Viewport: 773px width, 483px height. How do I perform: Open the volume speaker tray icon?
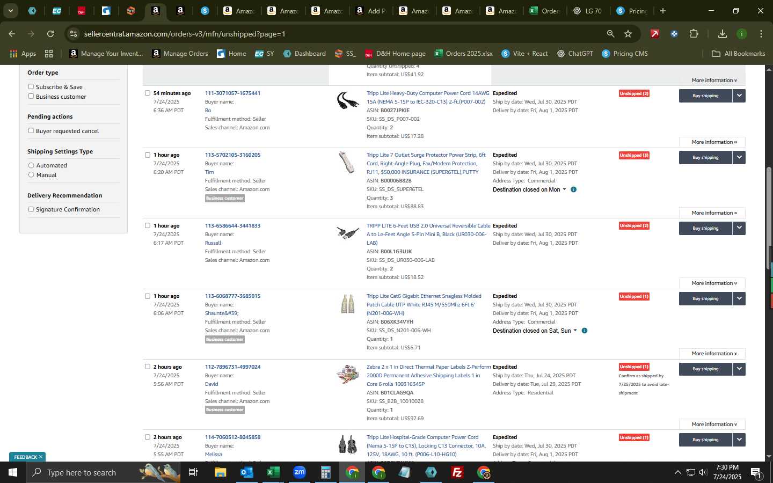click(x=703, y=472)
